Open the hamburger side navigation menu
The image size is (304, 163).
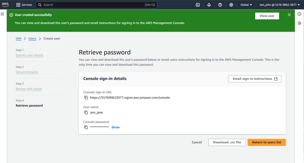pyautogui.click(x=2, y=14)
